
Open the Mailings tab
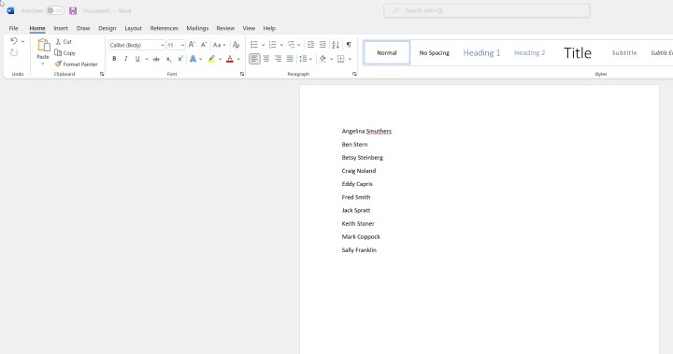click(197, 28)
